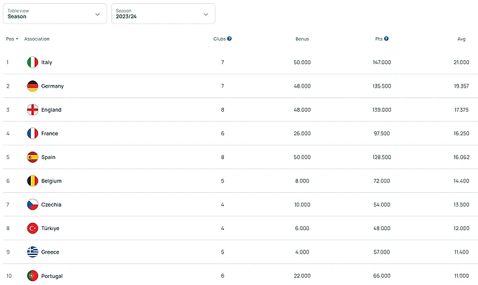Sort table by Pos column

[x=12, y=39]
